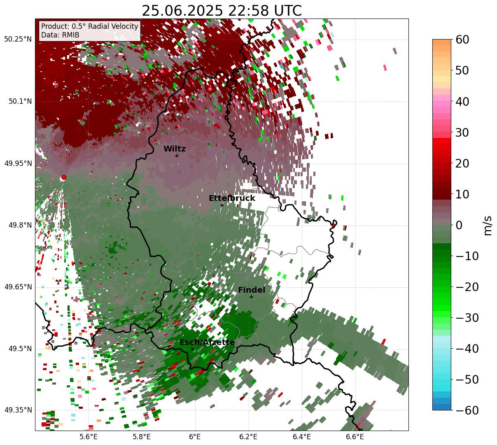Image resolution: width=497 pixels, height=445 pixels.
Task: Click the 5.6°E longitude tick label
Action: [x=89, y=437]
